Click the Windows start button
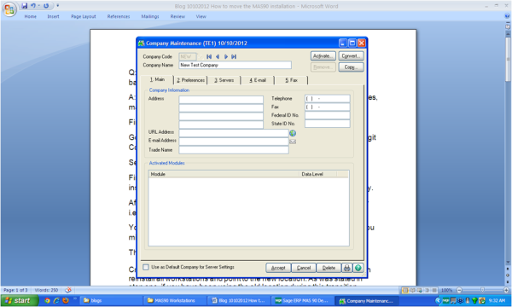Viewport: 512px width, 307px height. pyautogui.click(x=20, y=300)
